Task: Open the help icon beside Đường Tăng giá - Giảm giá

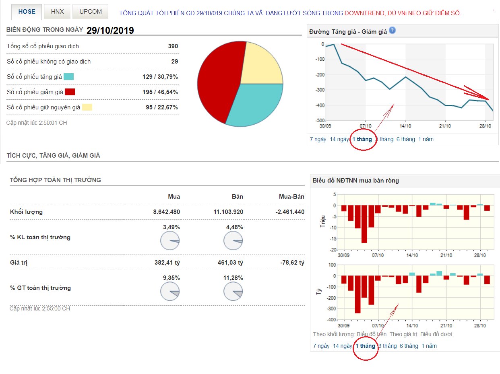Action: coord(392,31)
